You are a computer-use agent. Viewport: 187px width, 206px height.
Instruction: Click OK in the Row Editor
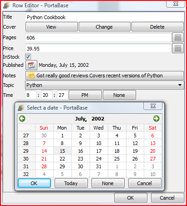pyautogui.click(x=131, y=198)
